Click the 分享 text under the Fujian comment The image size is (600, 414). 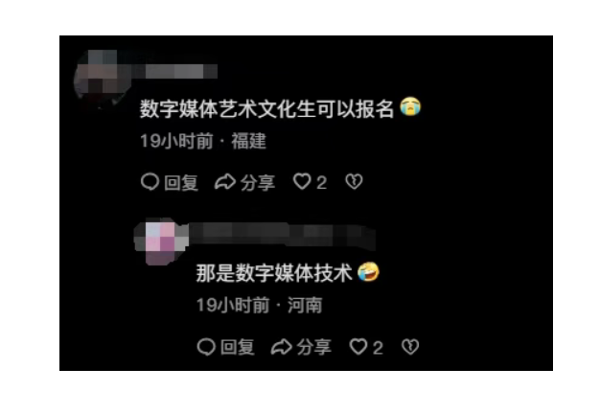tap(258, 182)
